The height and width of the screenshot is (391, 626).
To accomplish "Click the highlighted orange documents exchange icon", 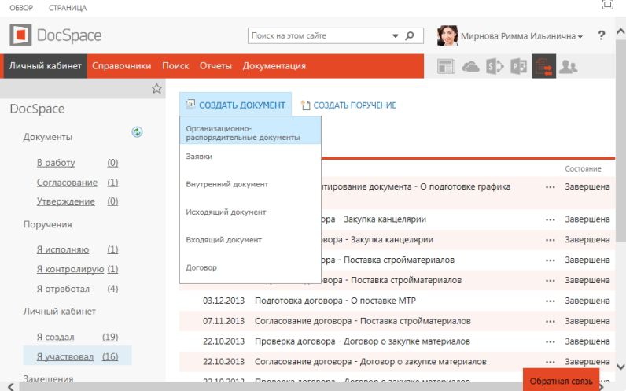I will 543,66.
